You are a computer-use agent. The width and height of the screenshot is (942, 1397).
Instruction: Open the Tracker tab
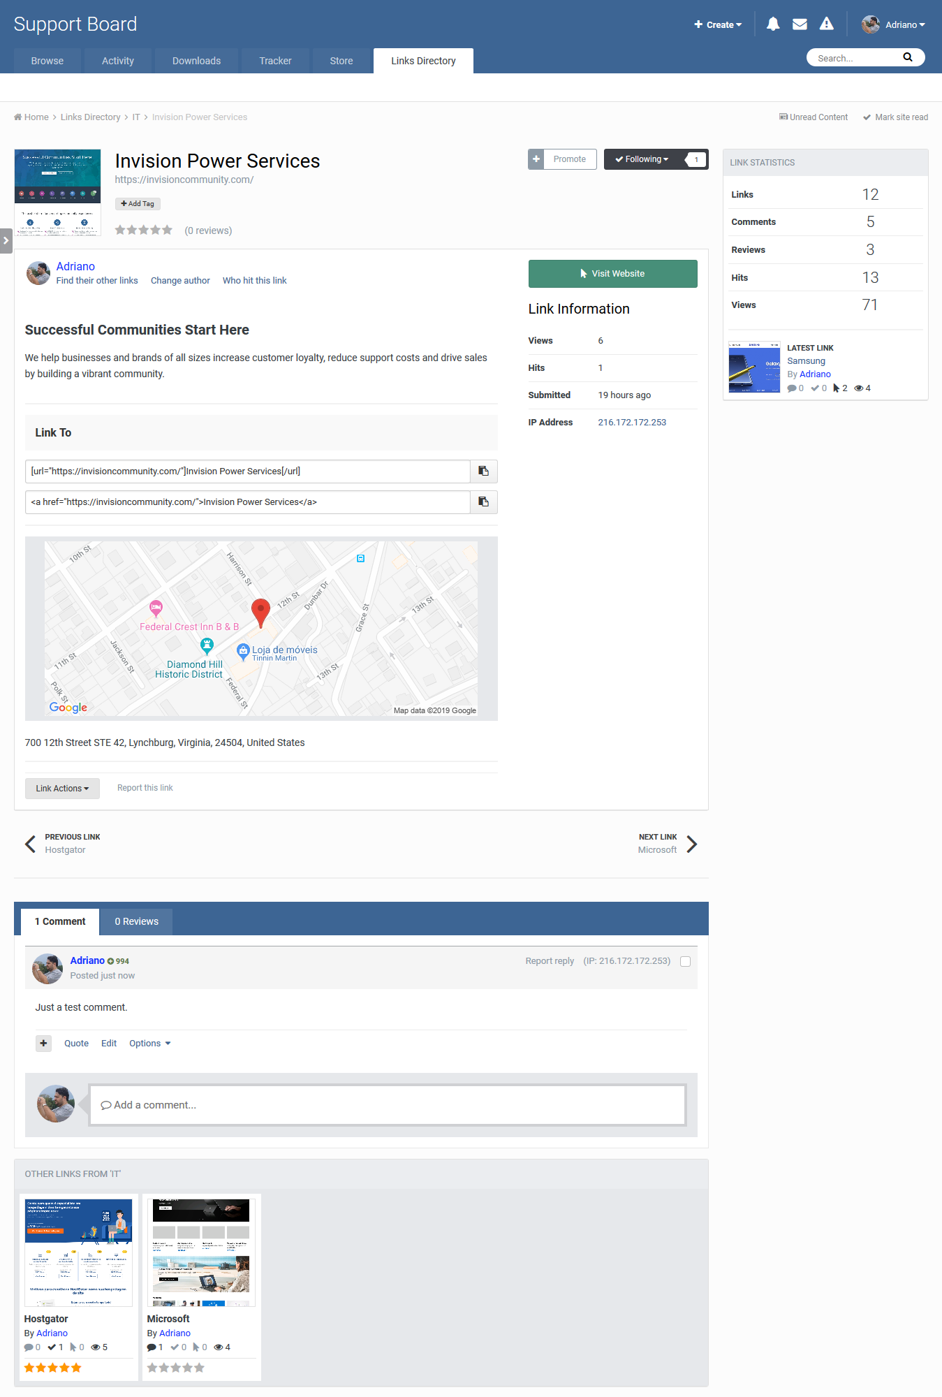coord(275,61)
